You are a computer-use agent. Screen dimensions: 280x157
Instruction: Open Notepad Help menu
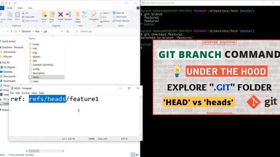42,93
